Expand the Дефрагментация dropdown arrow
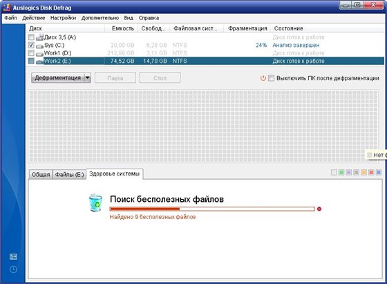Viewport: 387px width, 284px height. [87, 78]
